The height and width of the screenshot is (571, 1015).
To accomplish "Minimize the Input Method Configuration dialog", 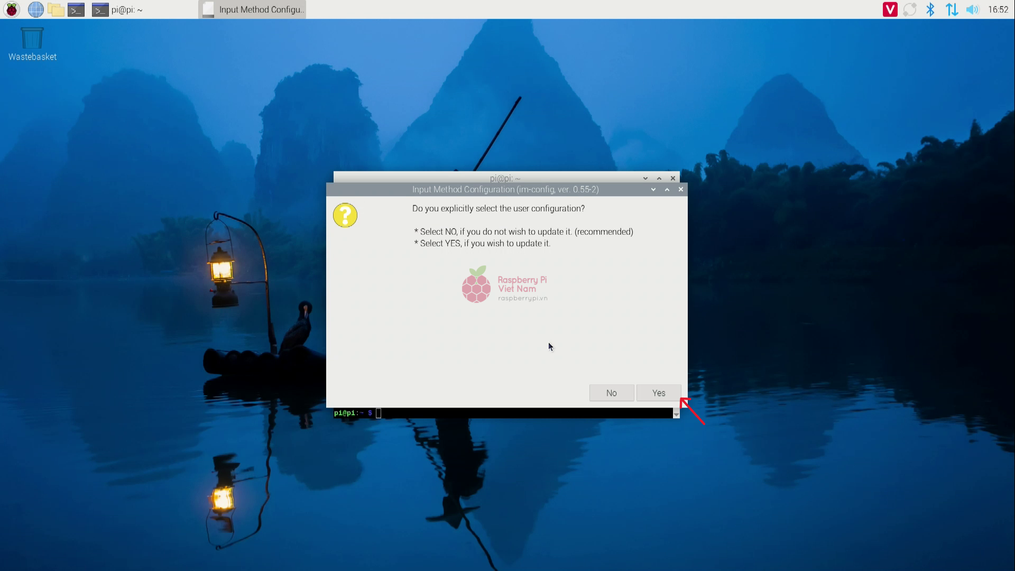I will pyautogui.click(x=653, y=189).
